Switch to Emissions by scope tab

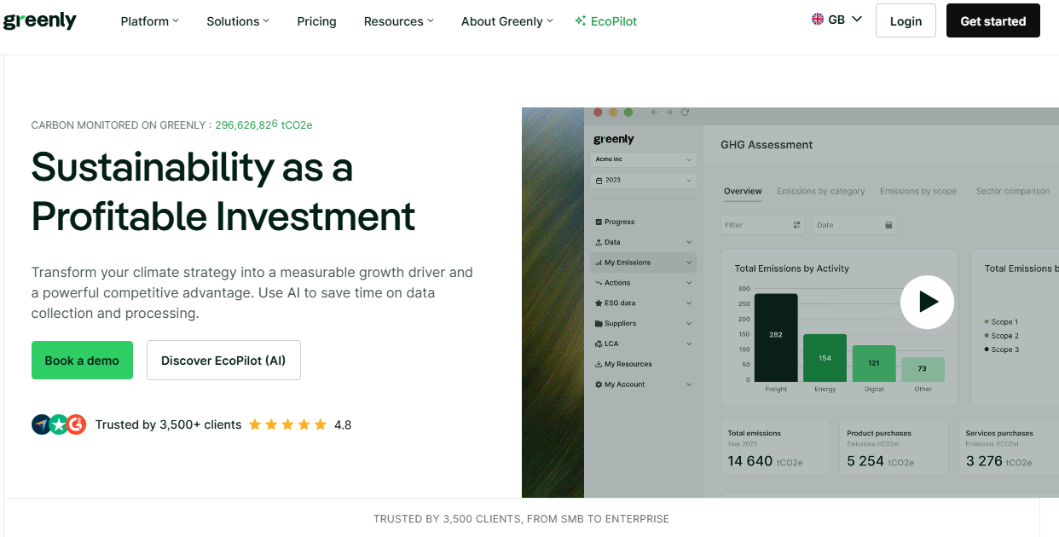pos(918,191)
